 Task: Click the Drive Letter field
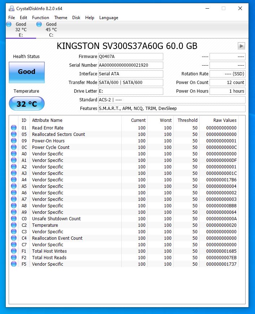pyautogui.click(x=131, y=91)
